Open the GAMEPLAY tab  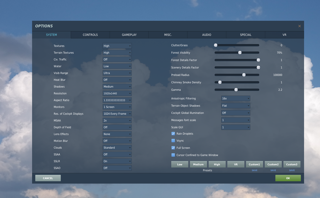129,35
